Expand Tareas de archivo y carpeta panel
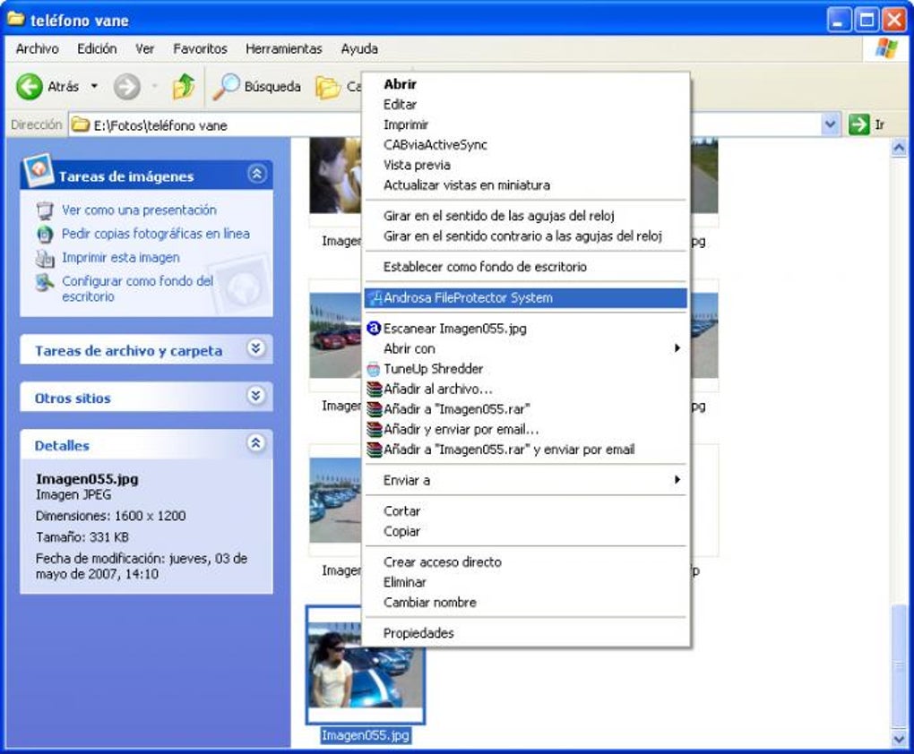The width and height of the screenshot is (914, 754). click(256, 348)
